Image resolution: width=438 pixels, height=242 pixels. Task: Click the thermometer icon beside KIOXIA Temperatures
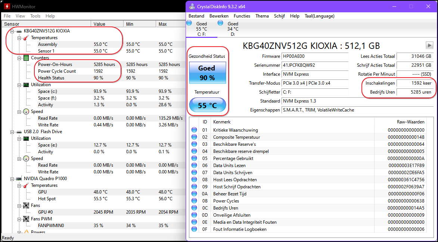pyautogui.click(x=26, y=38)
